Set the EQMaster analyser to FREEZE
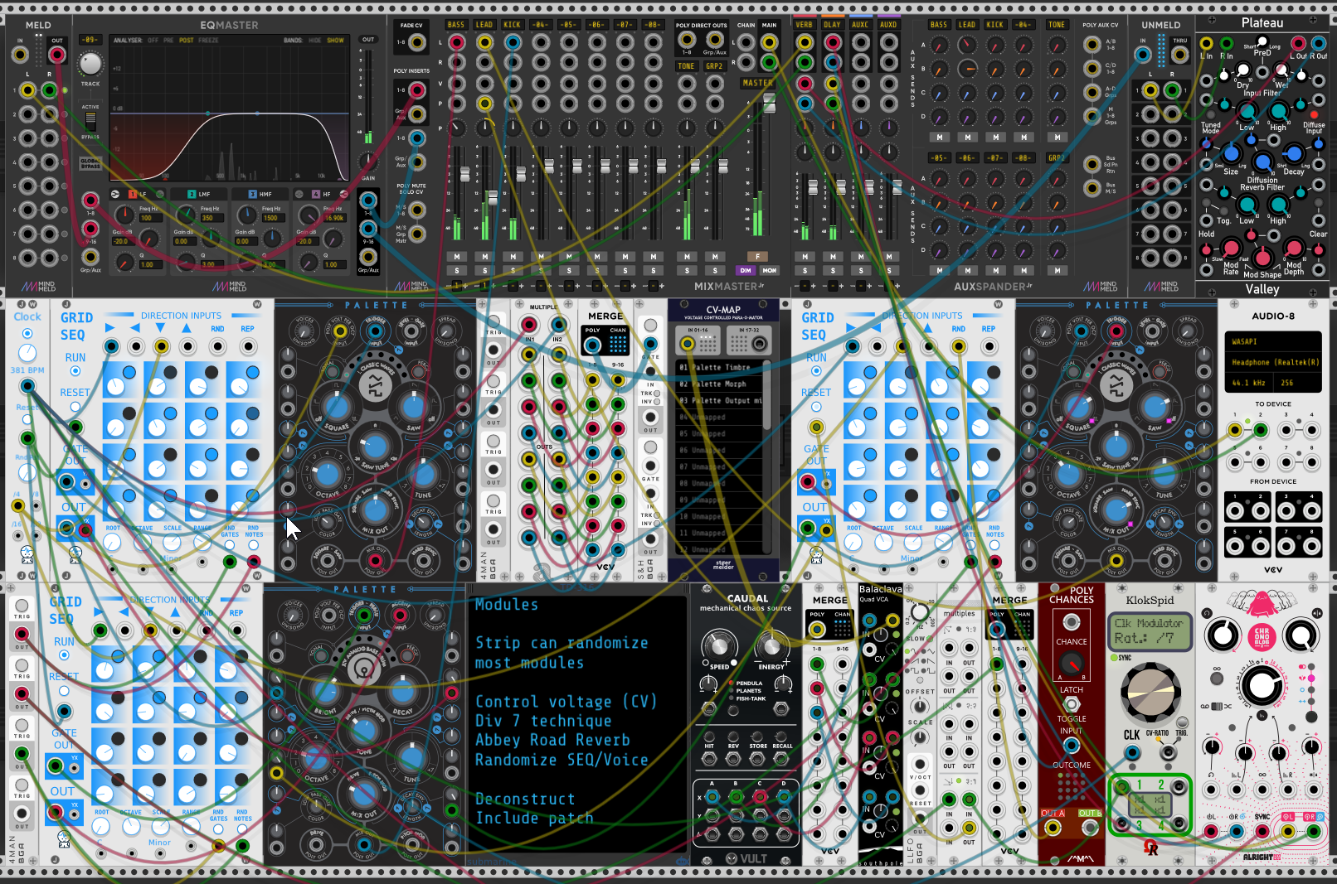Screen dimensions: 1337x884 [x=209, y=40]
